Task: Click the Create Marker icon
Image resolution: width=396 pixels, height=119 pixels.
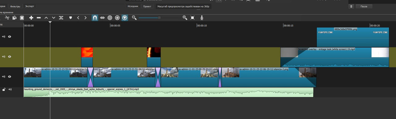Action: coord(71,18)
